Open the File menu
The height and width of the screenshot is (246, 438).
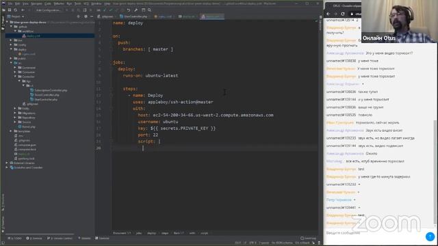[x=10, y=4]
